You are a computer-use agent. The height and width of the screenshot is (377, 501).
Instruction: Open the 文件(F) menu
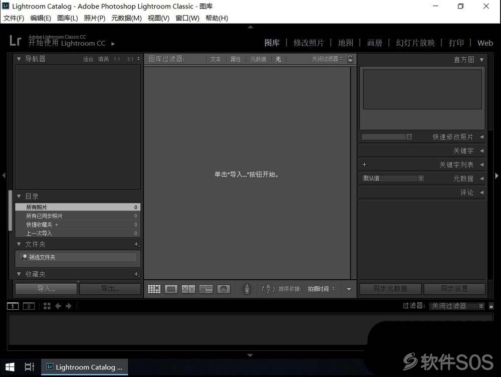(x=14, y=18)
